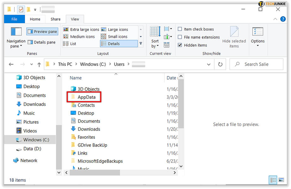Switch to the Home ribbon tab
The height and width of the screenshot is (189, 291).
pyautogui.click(x=35, y=19)
